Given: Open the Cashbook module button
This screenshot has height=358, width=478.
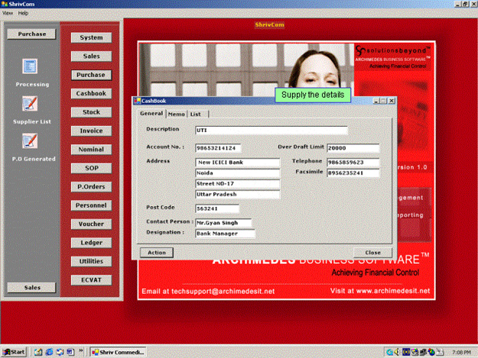Looking at the screenshot, I should tap(91, 93).
